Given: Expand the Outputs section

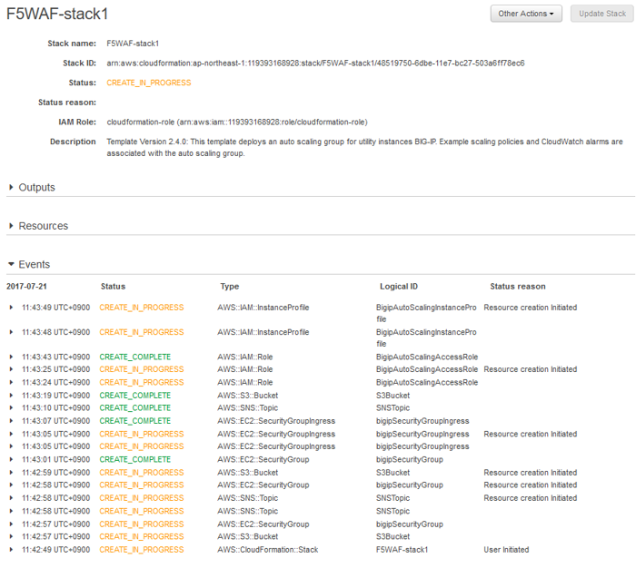Looking at the screenshot, I should (11, 187).
